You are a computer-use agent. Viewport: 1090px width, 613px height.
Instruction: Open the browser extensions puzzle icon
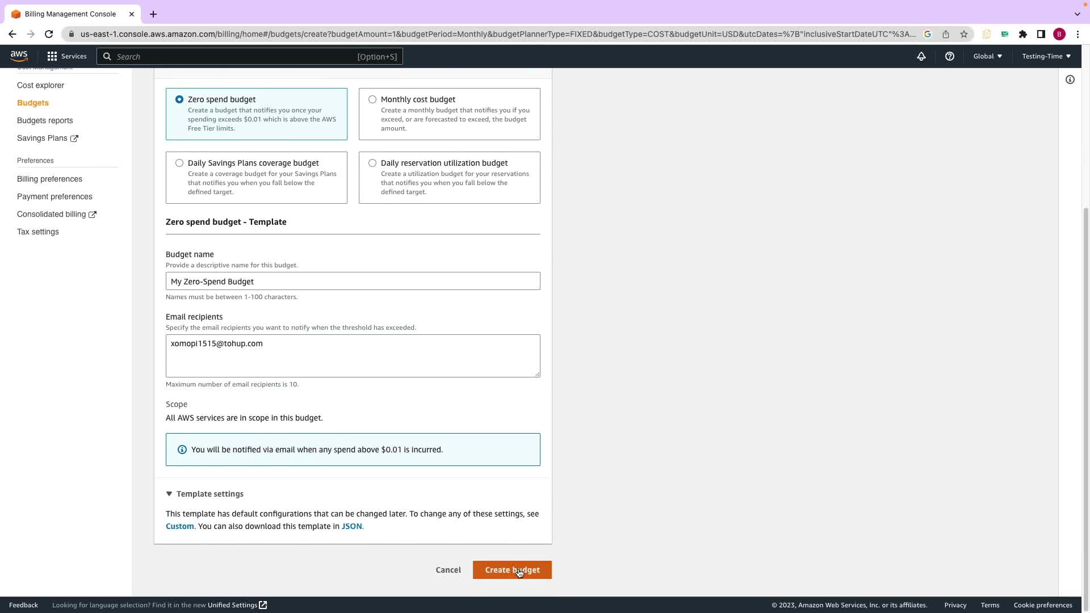pos(1022,34)
